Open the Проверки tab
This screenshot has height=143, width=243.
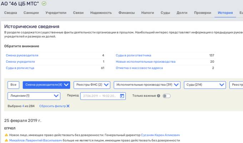pos(203,13)
